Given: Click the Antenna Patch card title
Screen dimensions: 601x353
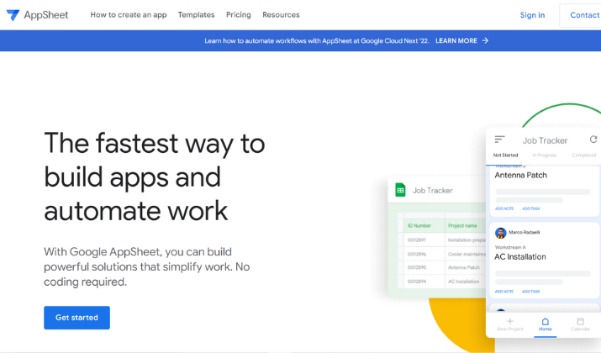Looking at the screenshot, I should 521,175.
